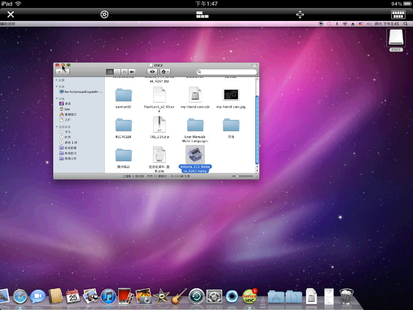This screenshot has height=310, width=413.
Task: Click the volume icon in menu bar
Action: coord(369,24)
